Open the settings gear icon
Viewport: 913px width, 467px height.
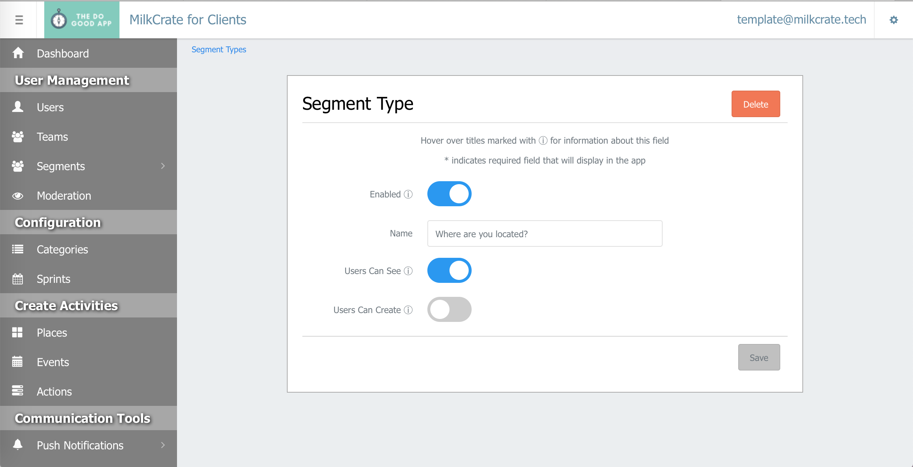click(893, 20)
